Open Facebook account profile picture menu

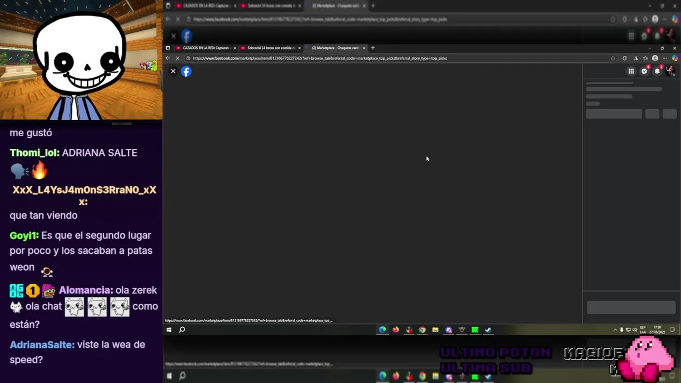pyautogui.click(x=670, y=71)
